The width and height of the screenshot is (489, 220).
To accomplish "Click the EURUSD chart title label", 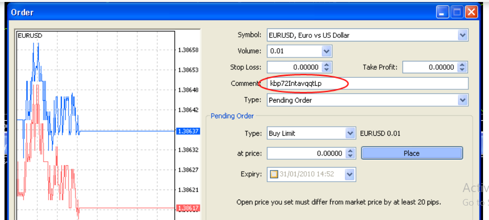I will (x=30, y=36).
